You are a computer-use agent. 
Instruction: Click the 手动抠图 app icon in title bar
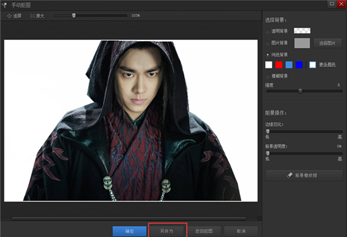click(x=4, y=4)
